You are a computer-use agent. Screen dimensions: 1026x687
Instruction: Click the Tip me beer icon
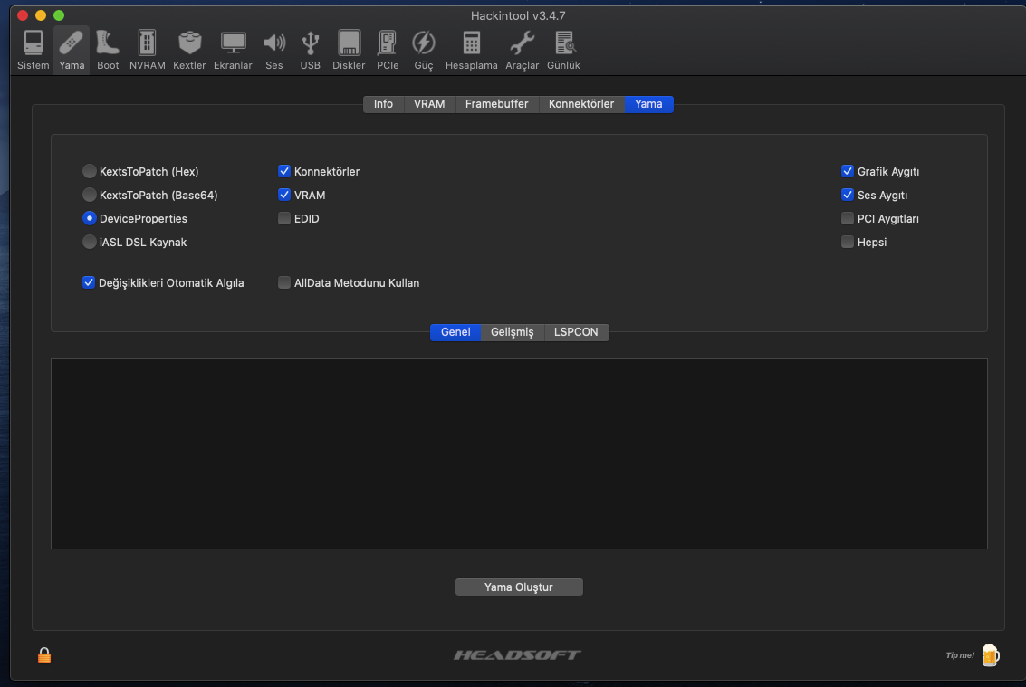[990, 654]
